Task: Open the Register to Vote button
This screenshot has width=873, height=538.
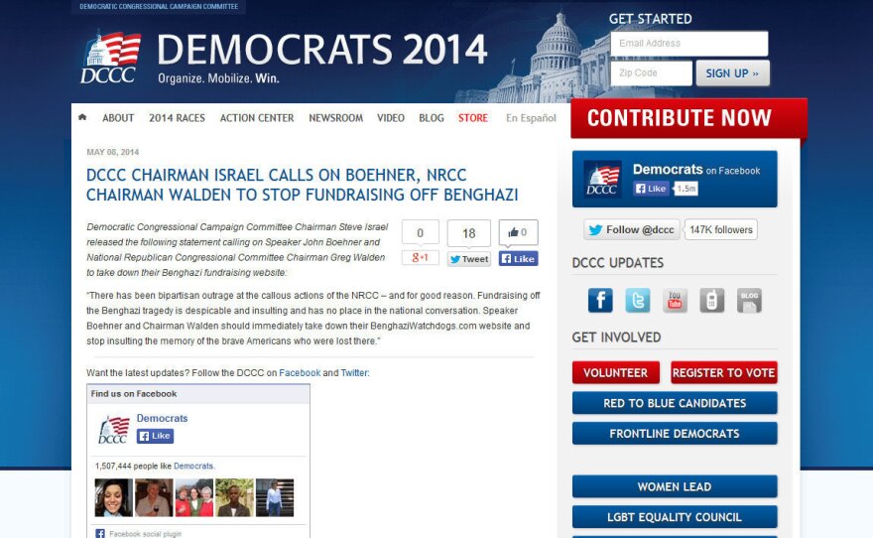Action: [723, 373]
